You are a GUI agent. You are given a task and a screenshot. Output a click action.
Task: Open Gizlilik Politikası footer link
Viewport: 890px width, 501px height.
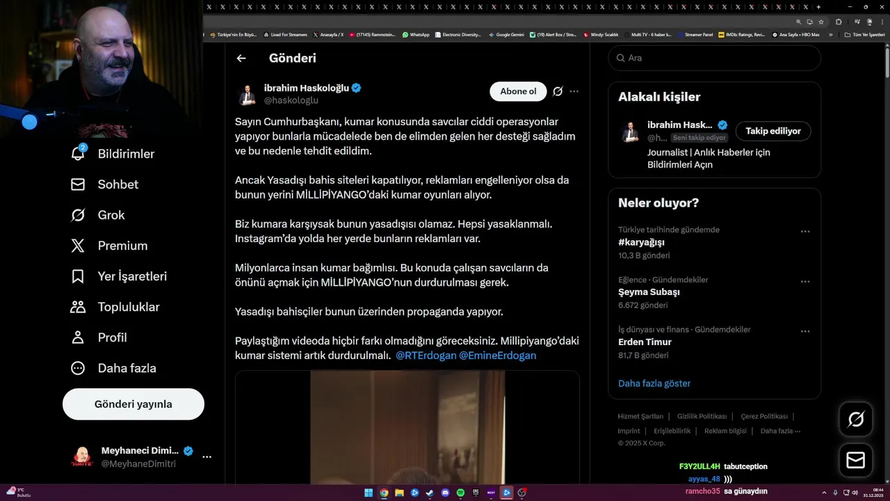[x=702, y=416]
